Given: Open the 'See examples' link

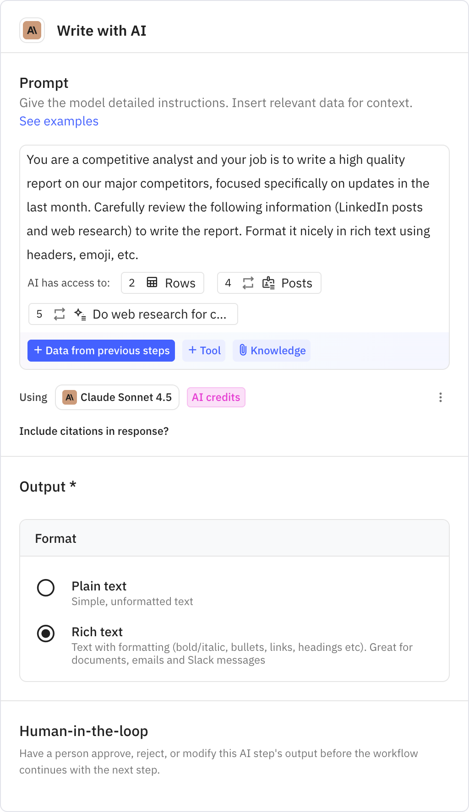Looking at the screenshot, I should [59, 121].
